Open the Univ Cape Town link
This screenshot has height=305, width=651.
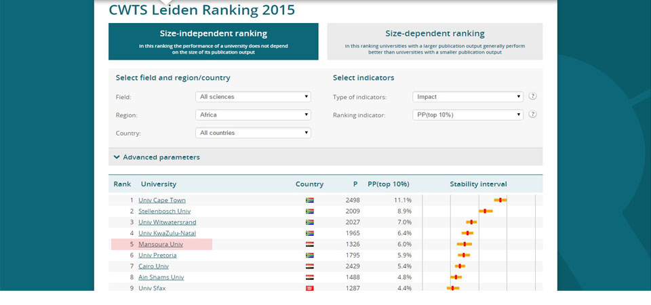click(161, 201)
